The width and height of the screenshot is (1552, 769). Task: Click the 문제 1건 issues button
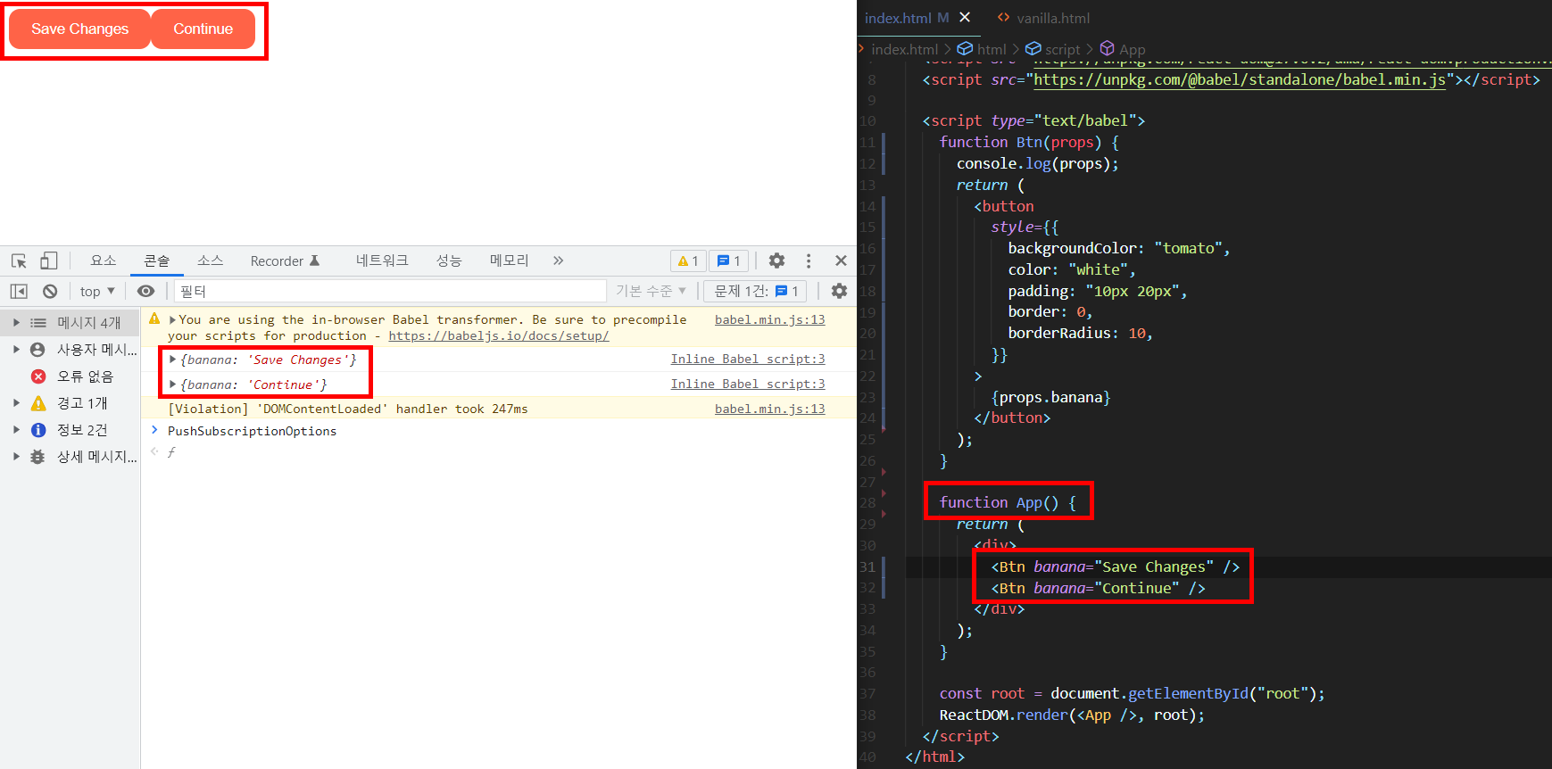click(756, 291)
